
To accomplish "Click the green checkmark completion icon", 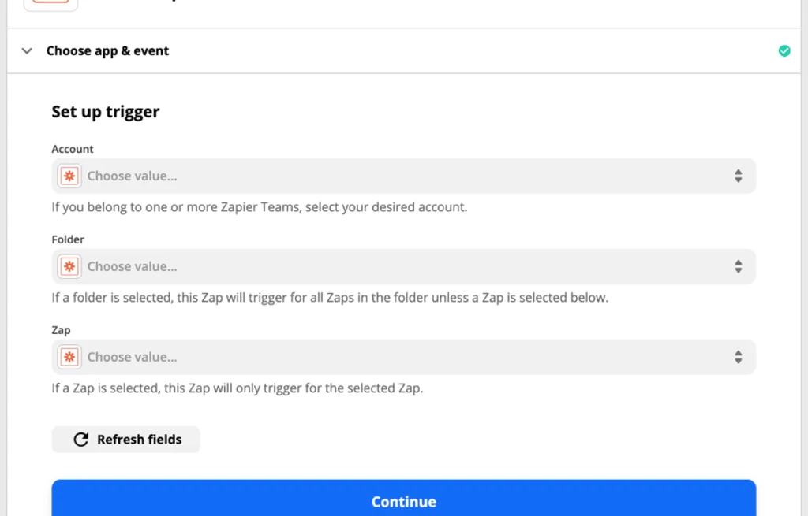I will (784, 50).
